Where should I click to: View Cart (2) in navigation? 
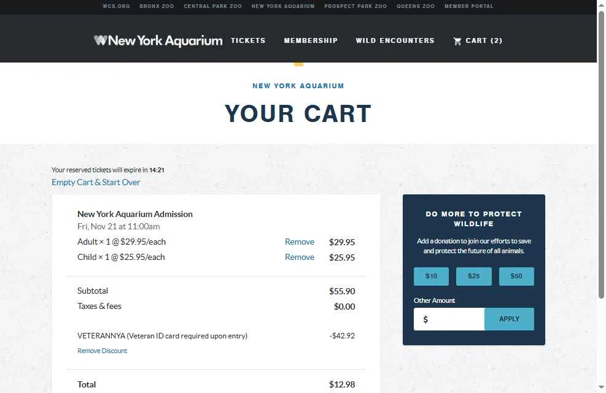pos(478,40)
